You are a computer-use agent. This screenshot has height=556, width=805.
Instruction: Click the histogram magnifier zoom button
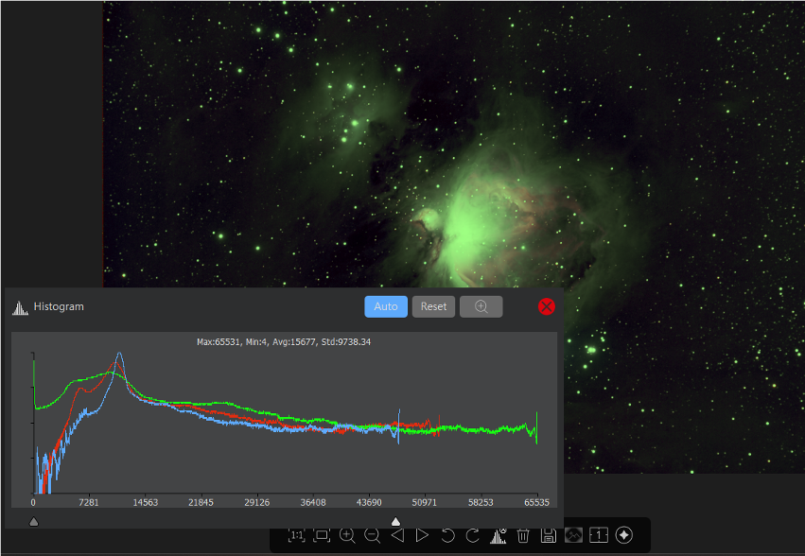click(481, 306)
